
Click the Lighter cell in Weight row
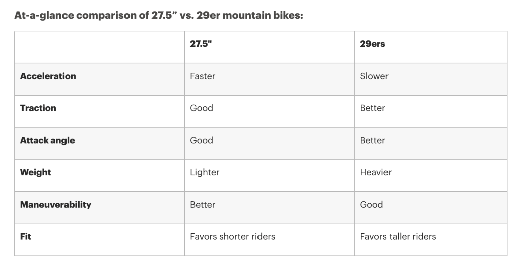tap(205, 172)
